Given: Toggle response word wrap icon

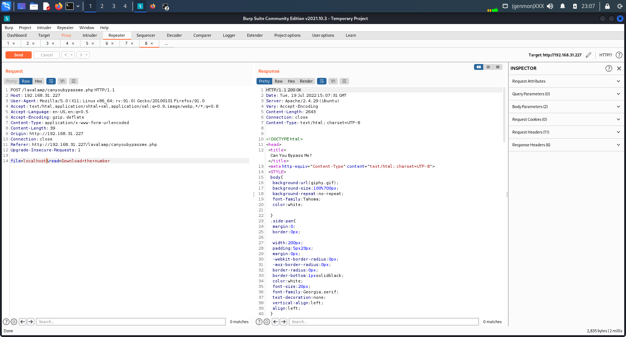Looking at the screenshot, I should [x=322, y=81].
